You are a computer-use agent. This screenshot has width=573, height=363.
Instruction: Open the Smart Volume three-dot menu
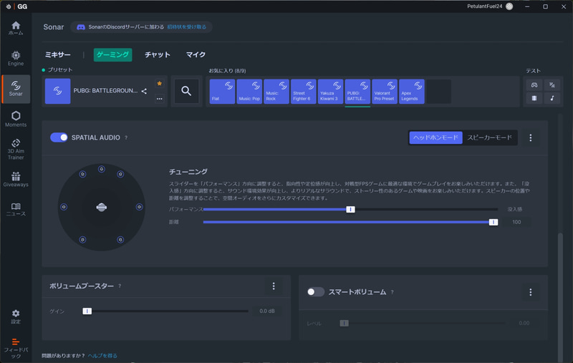[x=531, y=292]
